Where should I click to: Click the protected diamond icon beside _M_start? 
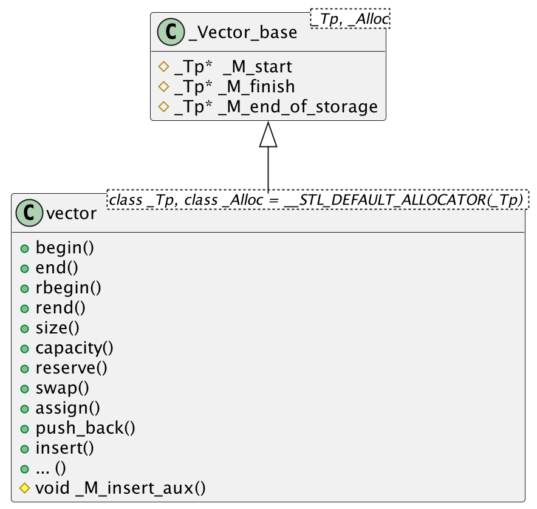pos(162,67)
